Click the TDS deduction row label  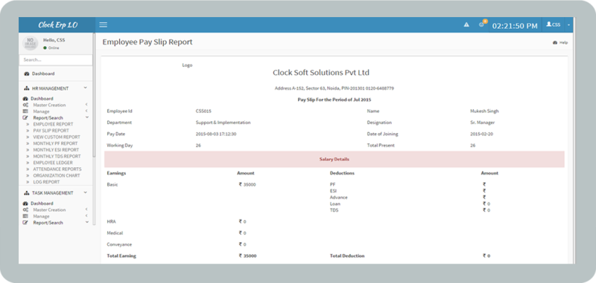tap(334, 210)
